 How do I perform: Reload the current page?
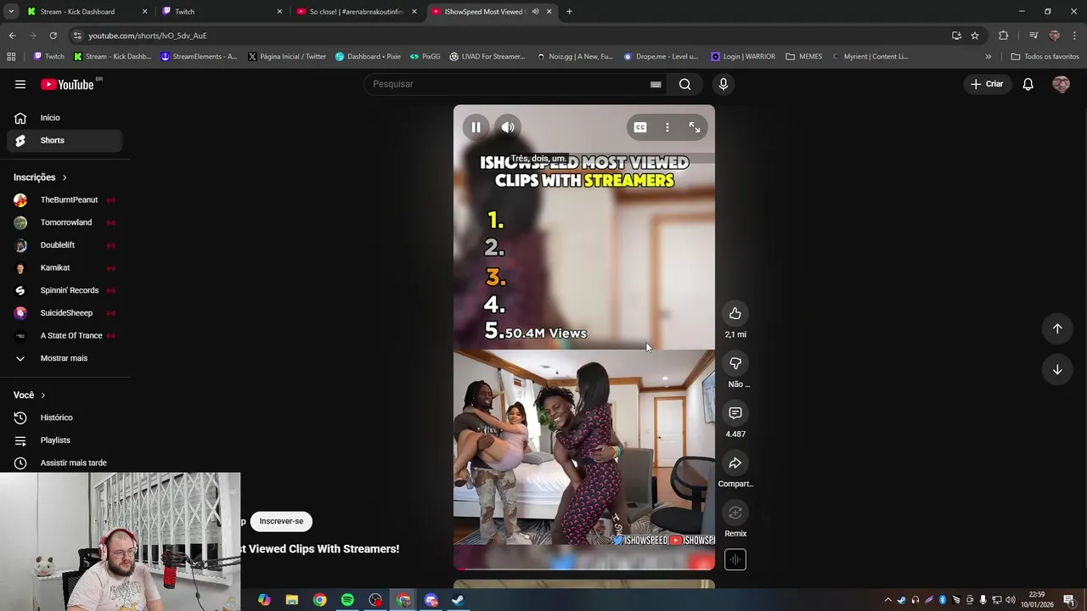click(53, 36)
